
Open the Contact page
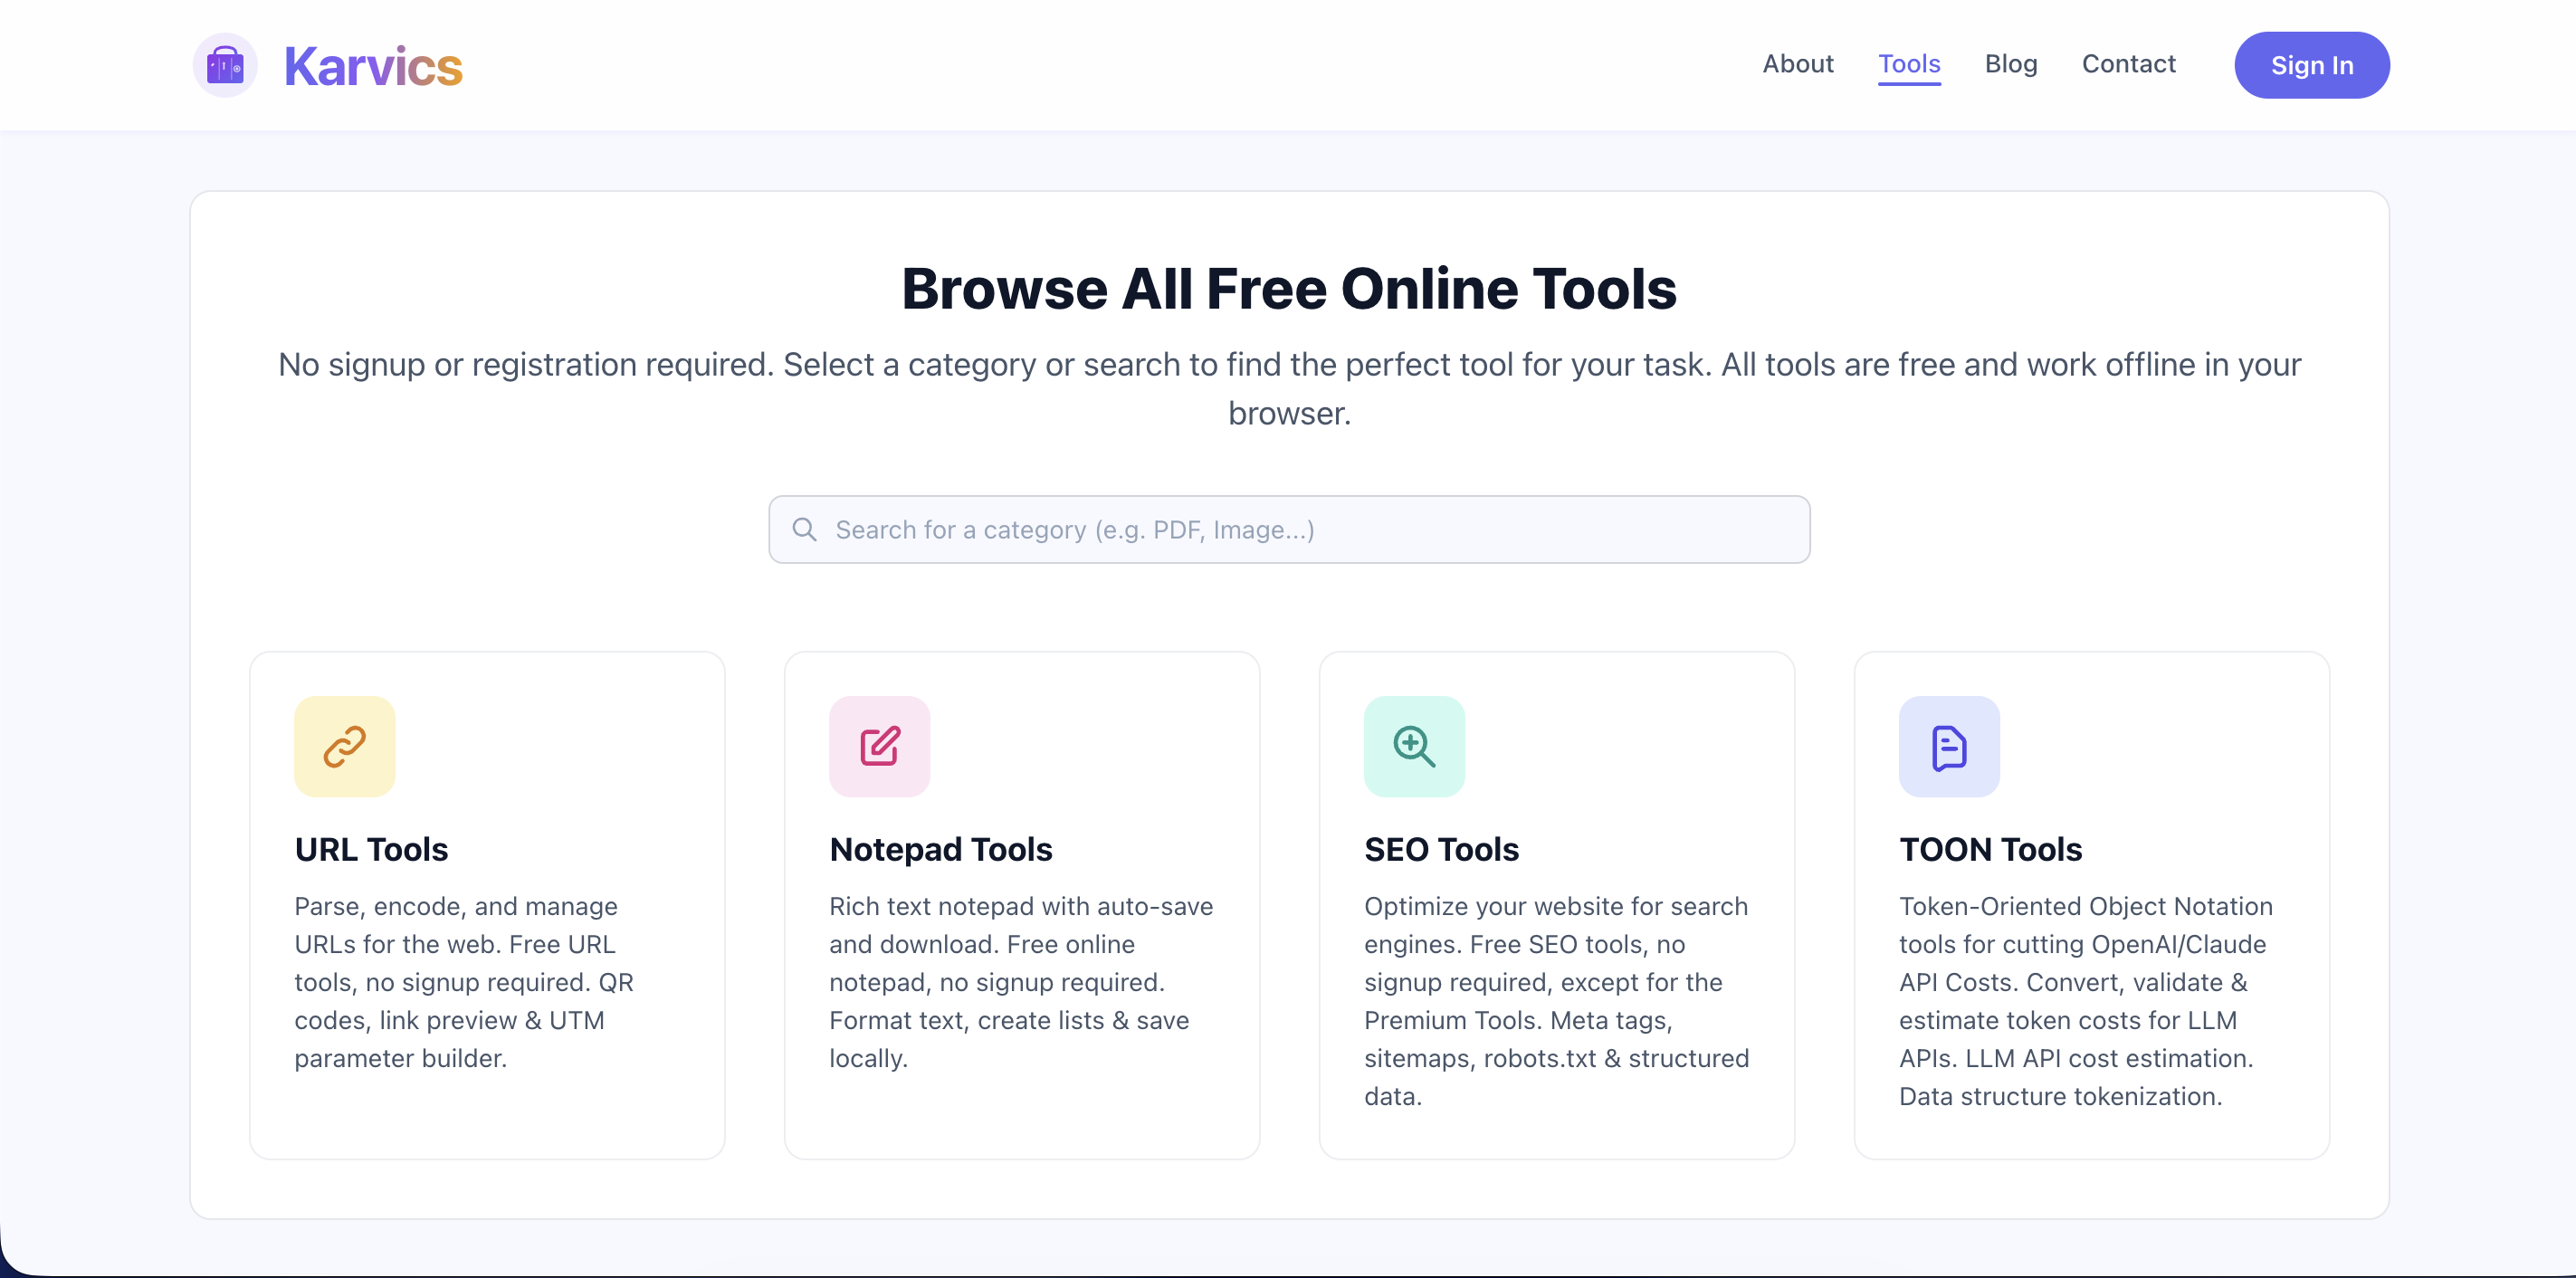click(x=2128, y=64)
